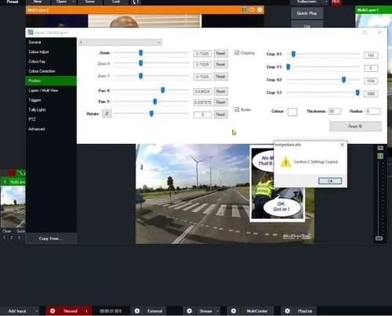
Task: Go to the Tally Lights tab
Action: (x=38, y=110)
